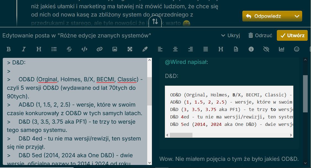The height and width of the screenshot is (168, 311).
Task: Click inside the post text editor area
Action: coord(75,111)
